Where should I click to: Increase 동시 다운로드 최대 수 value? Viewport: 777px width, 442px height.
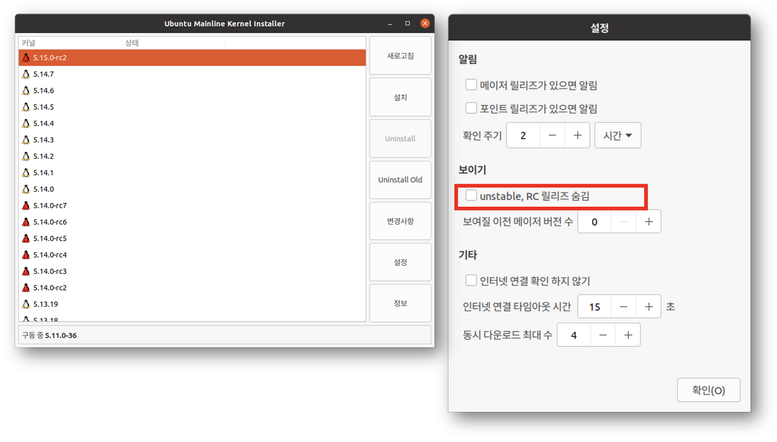[628, 335]
